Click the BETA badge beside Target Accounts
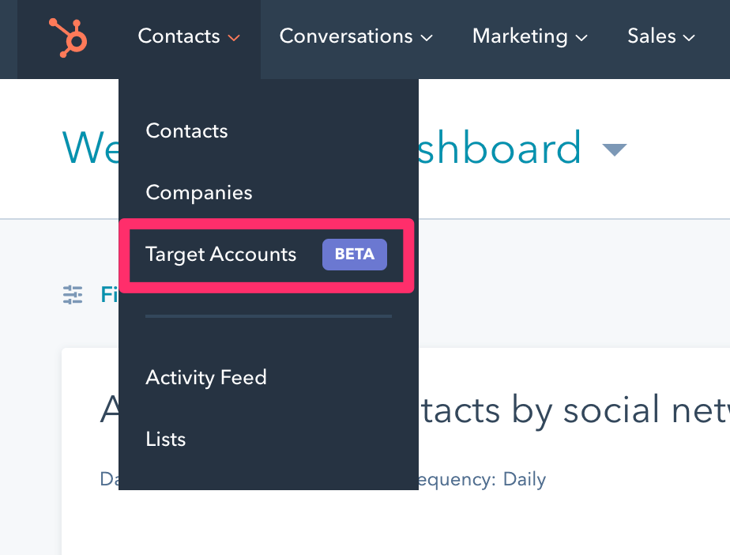This screenshot has width=730, height=555. [354, 255]
